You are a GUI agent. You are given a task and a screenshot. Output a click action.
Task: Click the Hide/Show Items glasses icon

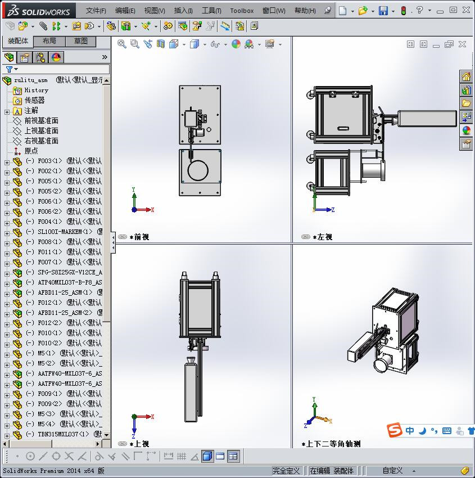215,44
